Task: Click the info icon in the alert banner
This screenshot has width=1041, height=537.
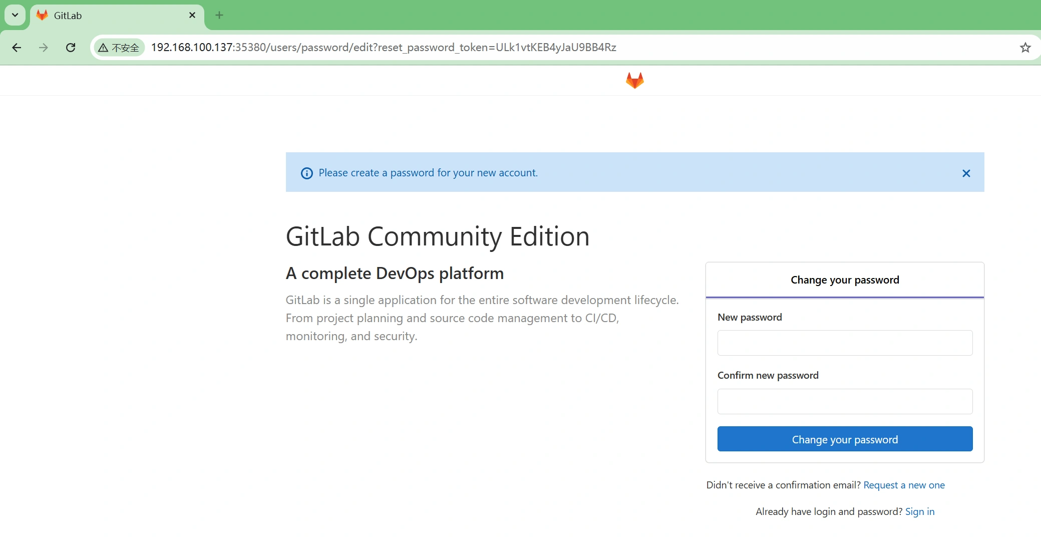Action: coord(306,173)
